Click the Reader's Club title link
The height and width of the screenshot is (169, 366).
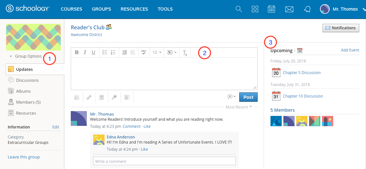click(87, 27)
